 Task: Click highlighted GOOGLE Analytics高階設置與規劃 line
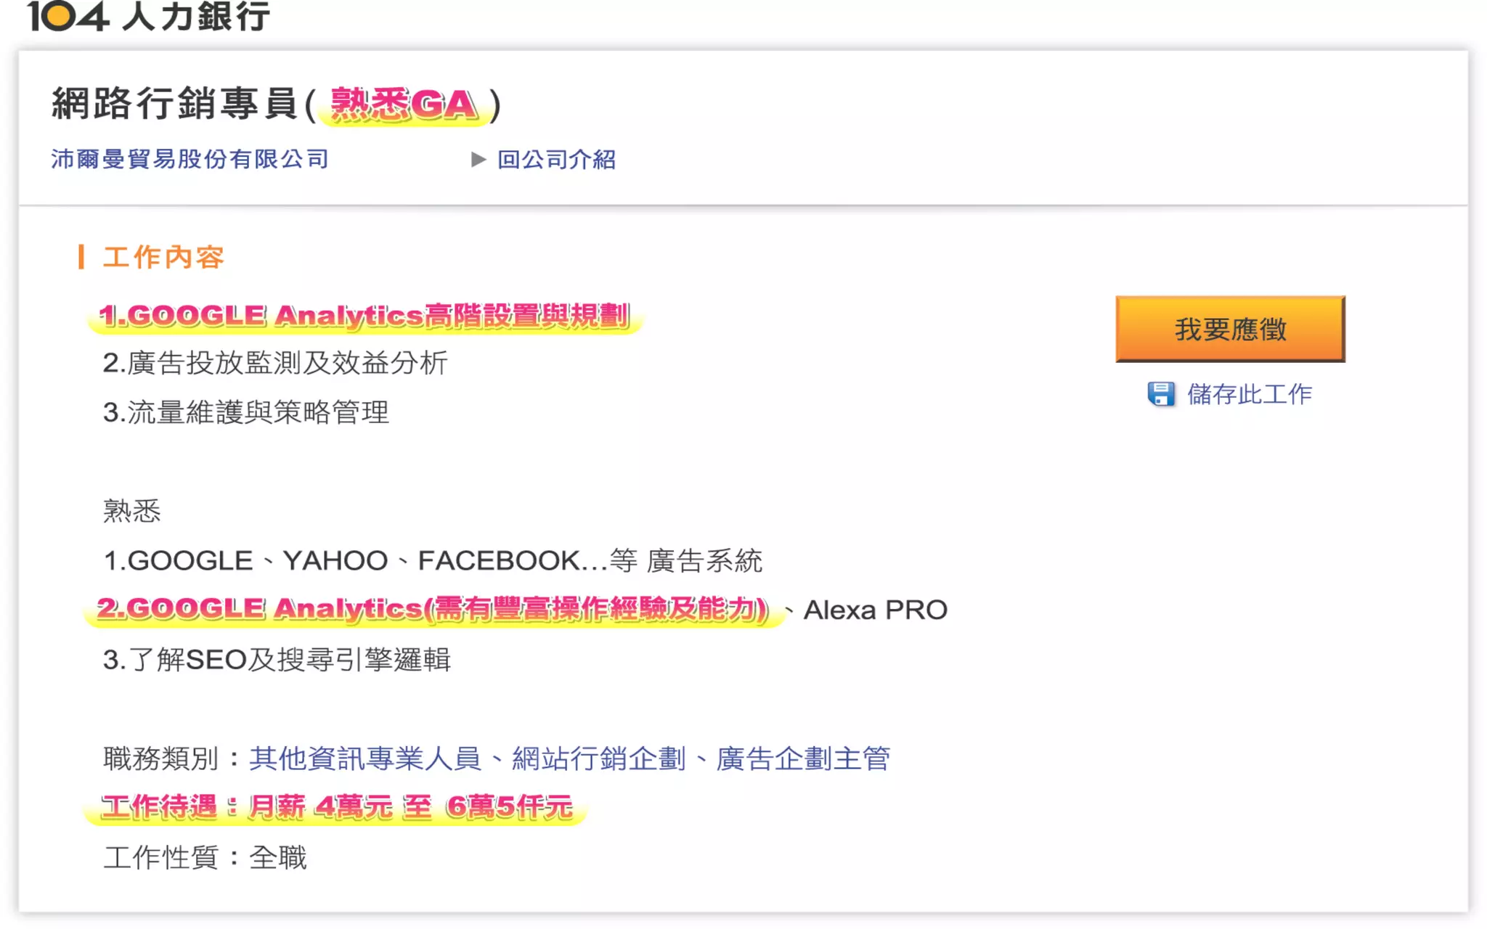click(364, 316)
